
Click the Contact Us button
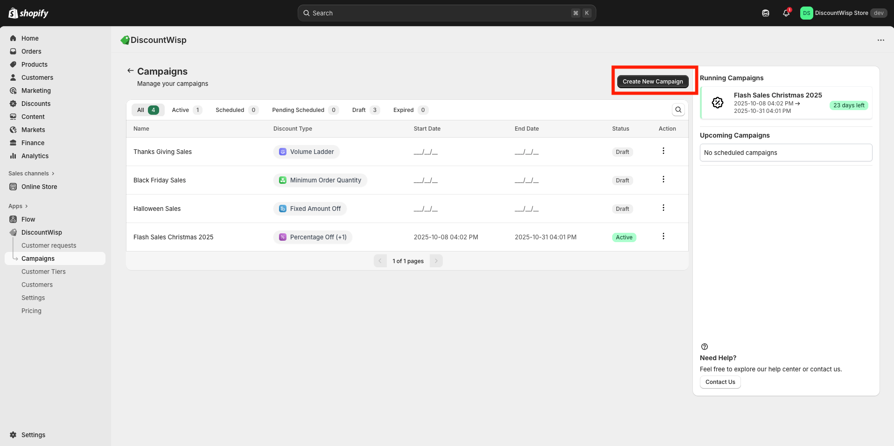720,382
